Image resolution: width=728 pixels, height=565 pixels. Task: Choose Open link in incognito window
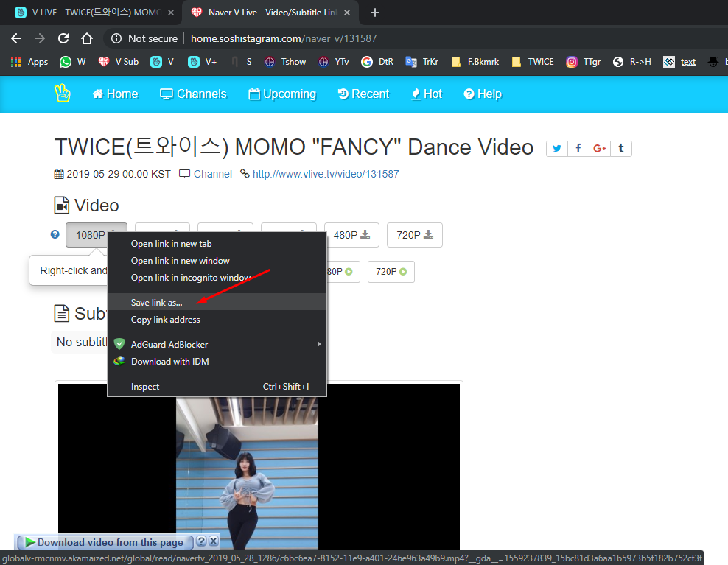217,278
